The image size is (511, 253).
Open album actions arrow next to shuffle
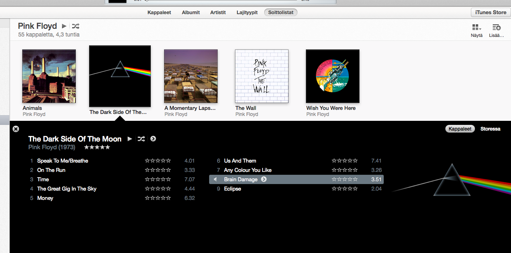pyautogui.click(x=153, y=139)
